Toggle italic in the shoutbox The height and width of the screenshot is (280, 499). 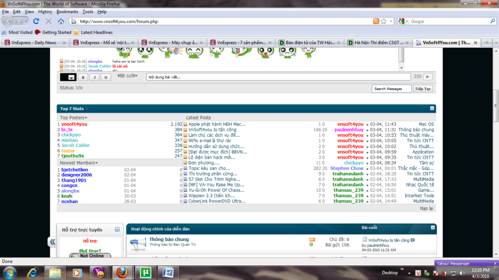coord(95,77)
